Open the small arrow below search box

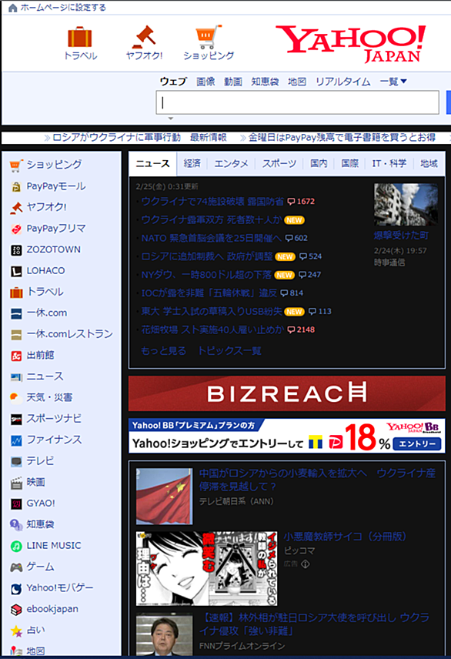(171, 119)
